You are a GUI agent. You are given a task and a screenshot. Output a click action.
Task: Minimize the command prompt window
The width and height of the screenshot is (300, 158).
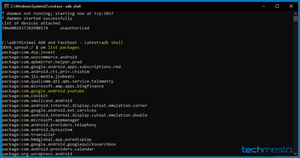pyautogui.click(x=263, y=6)
